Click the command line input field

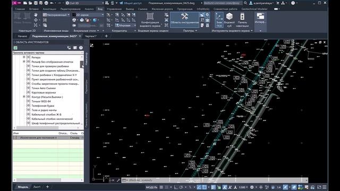click(217, 180)
